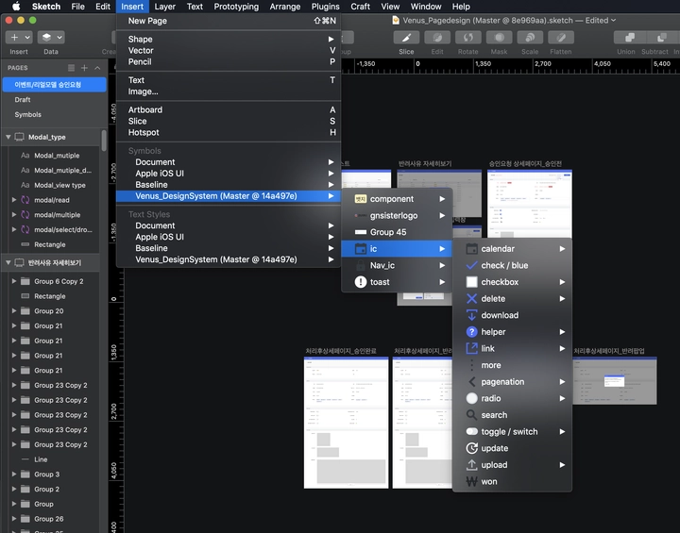The image size is (680, 533).
Task: Click the Rotate toolbar icon
Action: point(467,38)
